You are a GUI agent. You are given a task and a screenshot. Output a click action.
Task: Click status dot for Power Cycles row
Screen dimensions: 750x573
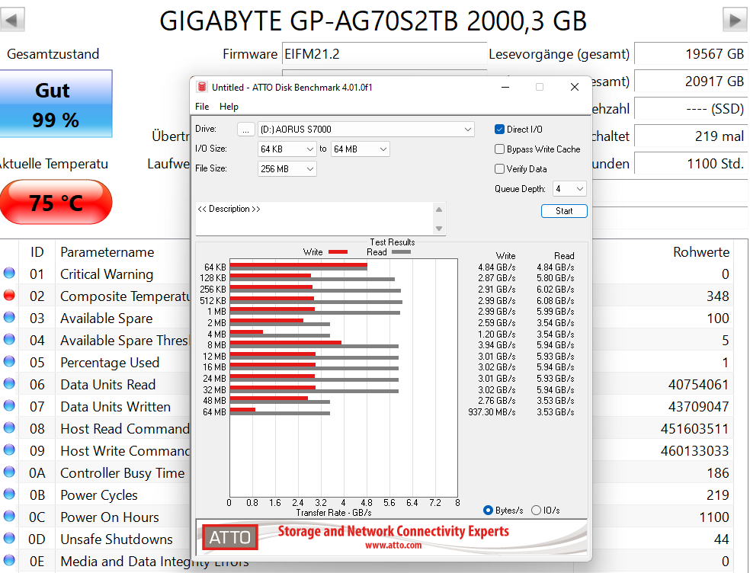(x=9, y=494)
